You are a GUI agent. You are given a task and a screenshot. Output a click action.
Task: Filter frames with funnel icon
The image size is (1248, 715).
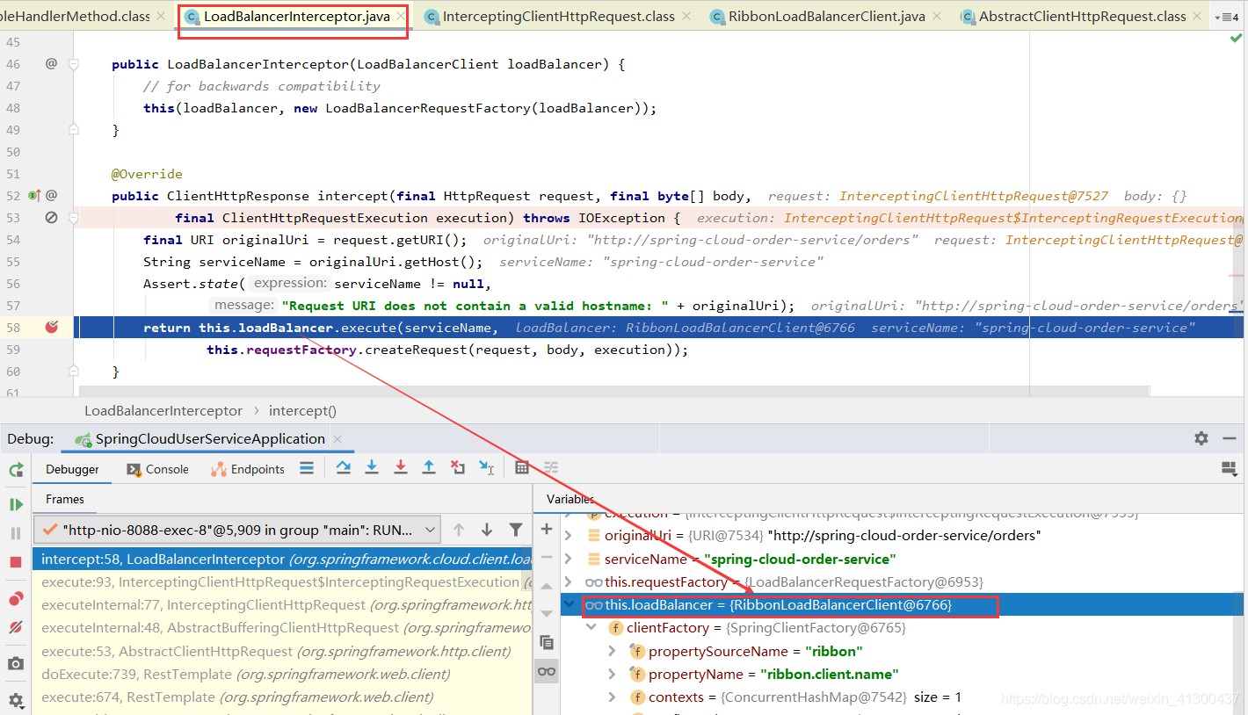pyautogui.click(x=516, y=530)
